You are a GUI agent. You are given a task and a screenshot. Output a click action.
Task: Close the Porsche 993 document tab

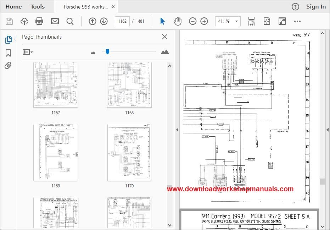coord(113,7)
